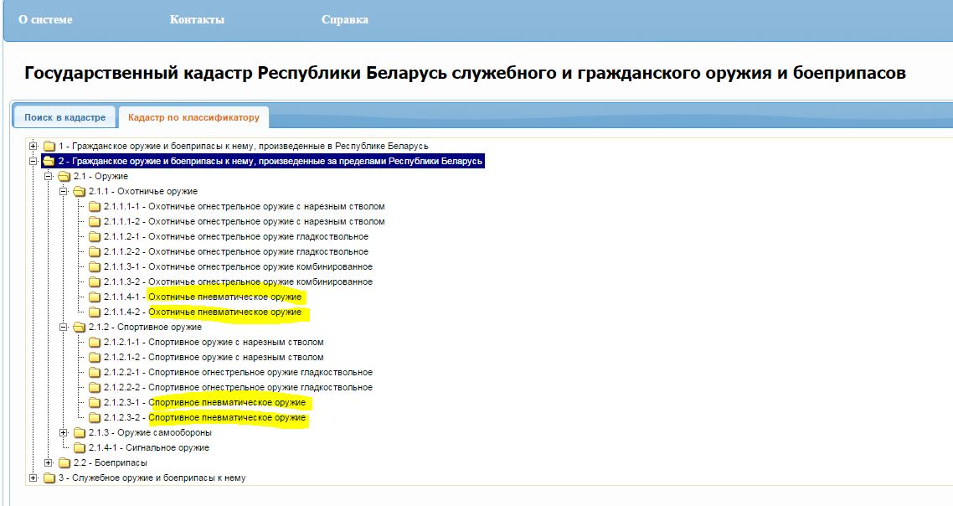Click folder icon beside 2.1.2.3-1
This screenshot has height=506, width=953.
tap(95, 403)
